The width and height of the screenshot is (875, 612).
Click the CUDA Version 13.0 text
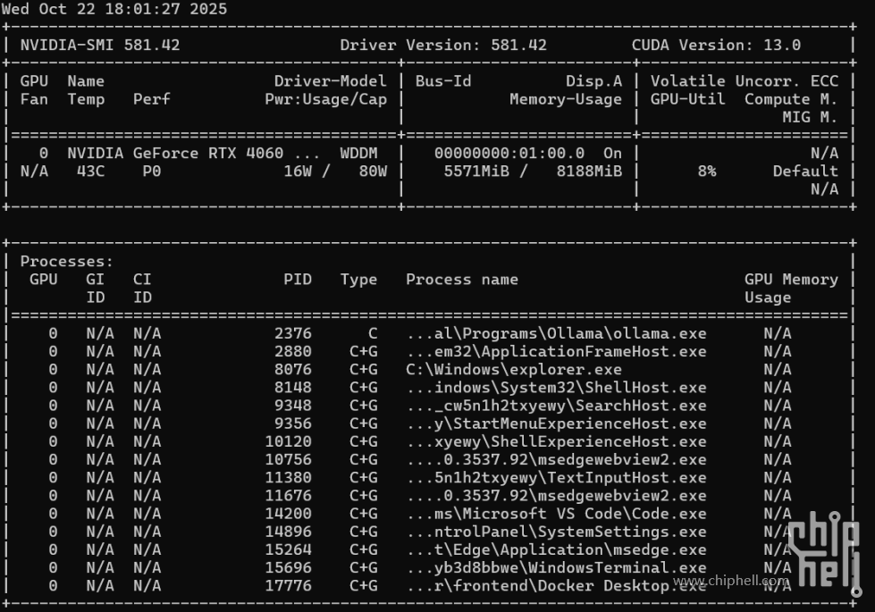tap(716, 45)
